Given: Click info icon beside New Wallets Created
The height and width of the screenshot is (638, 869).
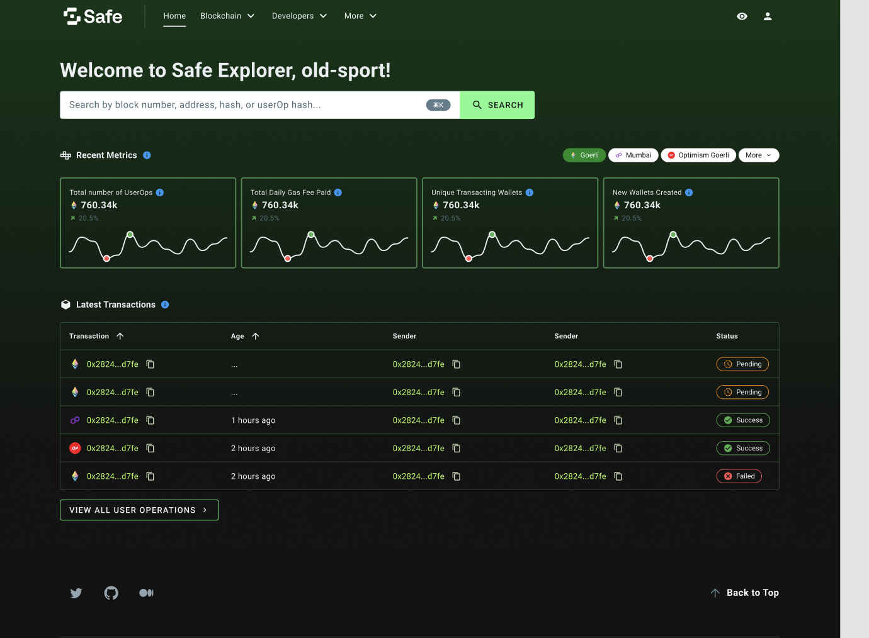Looking at the screenshot, I should coord(689,193).
